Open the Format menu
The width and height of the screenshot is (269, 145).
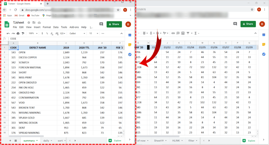tap(47, 27)
